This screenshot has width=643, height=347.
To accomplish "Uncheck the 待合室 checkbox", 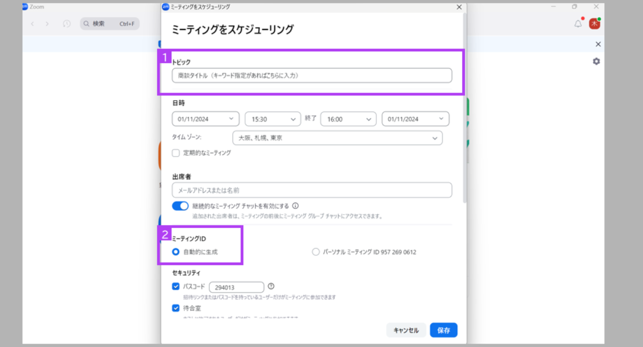I will [176, 308].
